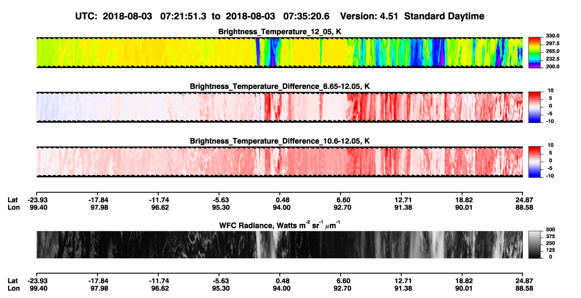Click latitude '18.82' on the bottom axis
This screenshot has width=581, height=298.
point(463,281)
